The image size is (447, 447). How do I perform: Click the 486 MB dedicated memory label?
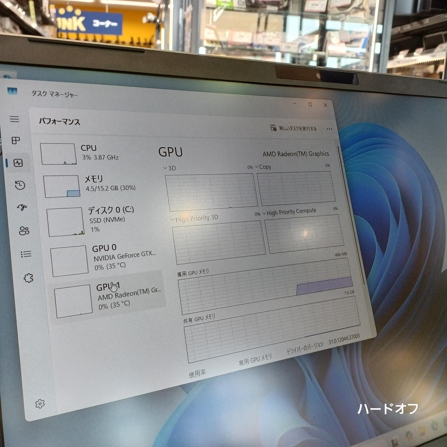point(341,254)
